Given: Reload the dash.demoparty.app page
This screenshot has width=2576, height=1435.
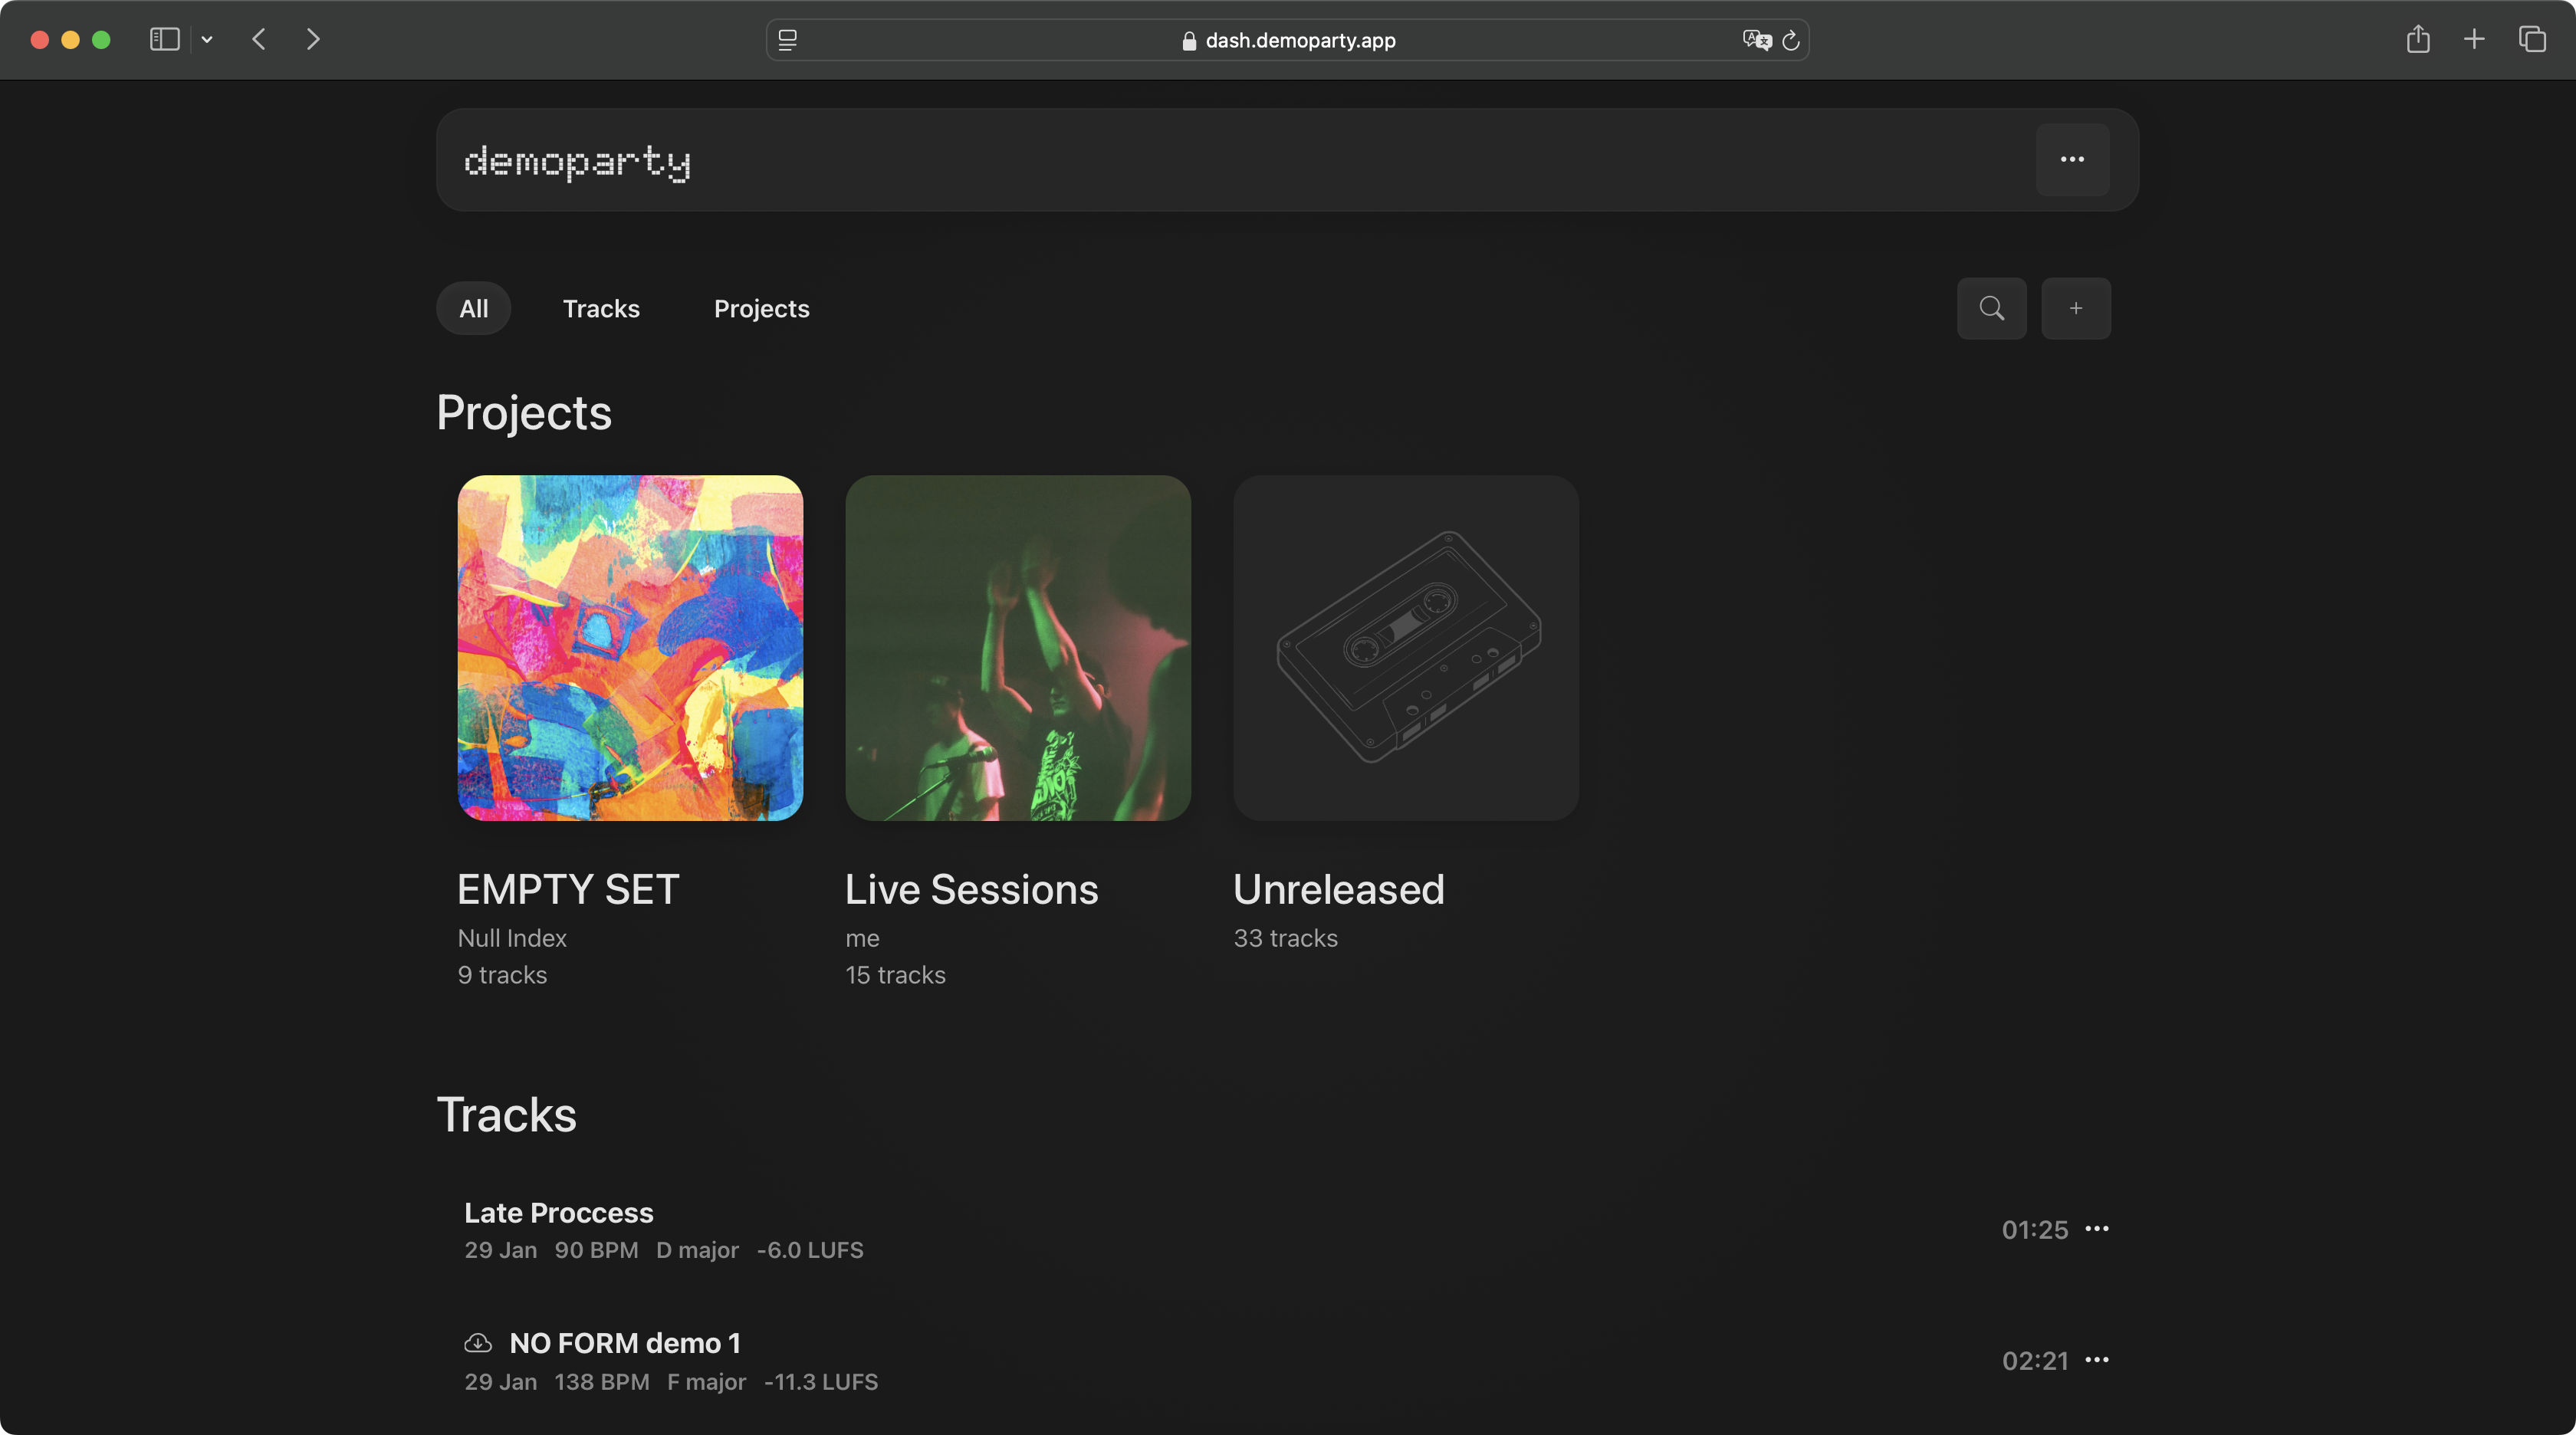Looking at the screenshot, I should tap(1790, 40).
